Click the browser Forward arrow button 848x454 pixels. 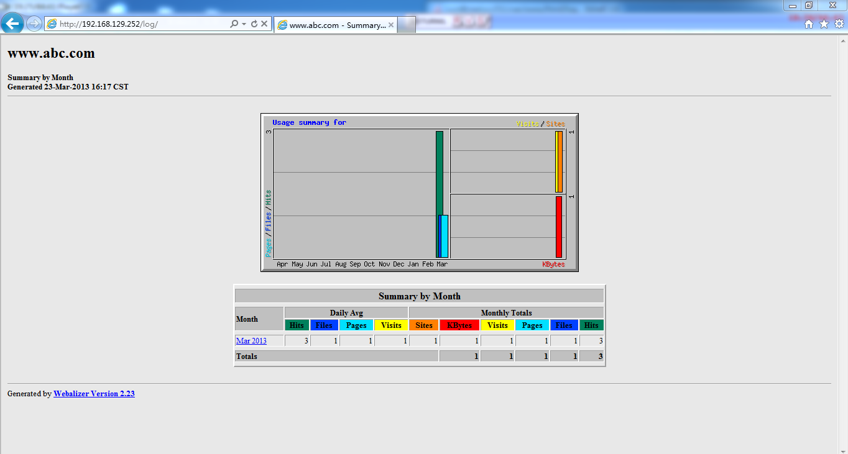(34, 24)
